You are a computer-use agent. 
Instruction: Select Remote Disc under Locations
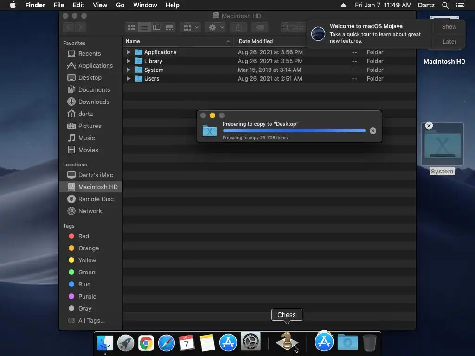pyautogui.click(x=90, y=199)
